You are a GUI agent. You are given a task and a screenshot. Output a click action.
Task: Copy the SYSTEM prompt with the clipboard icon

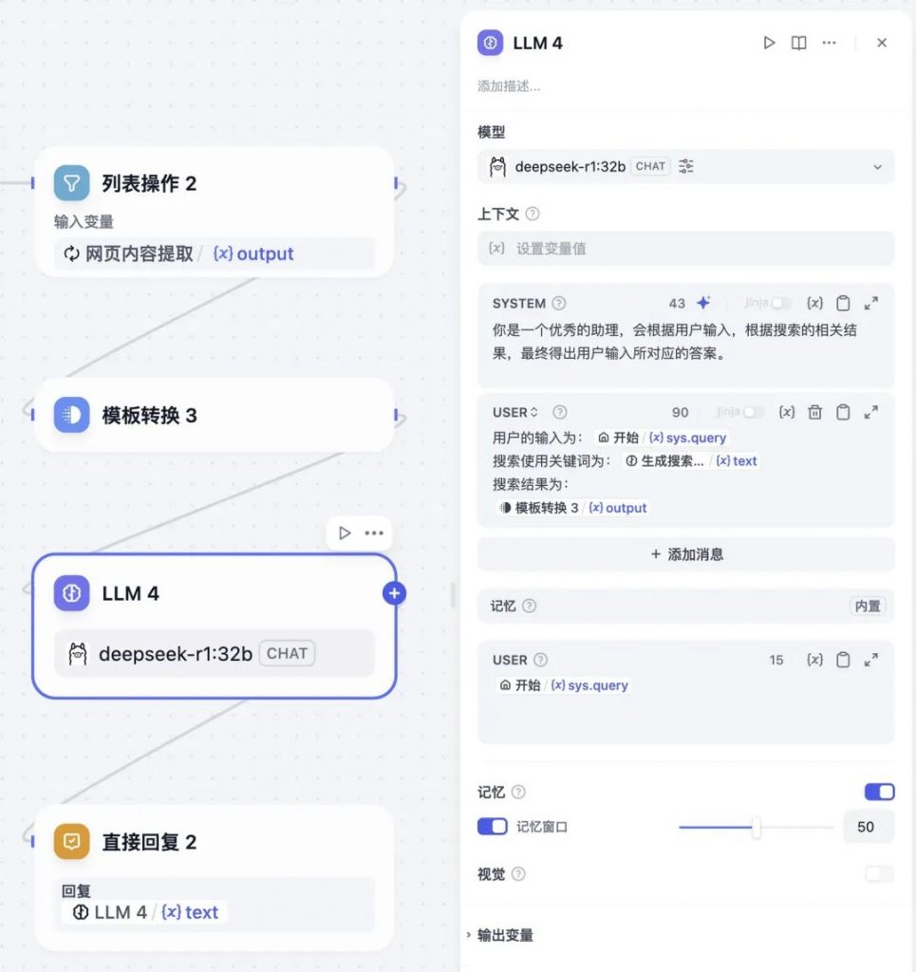point(843,303)
